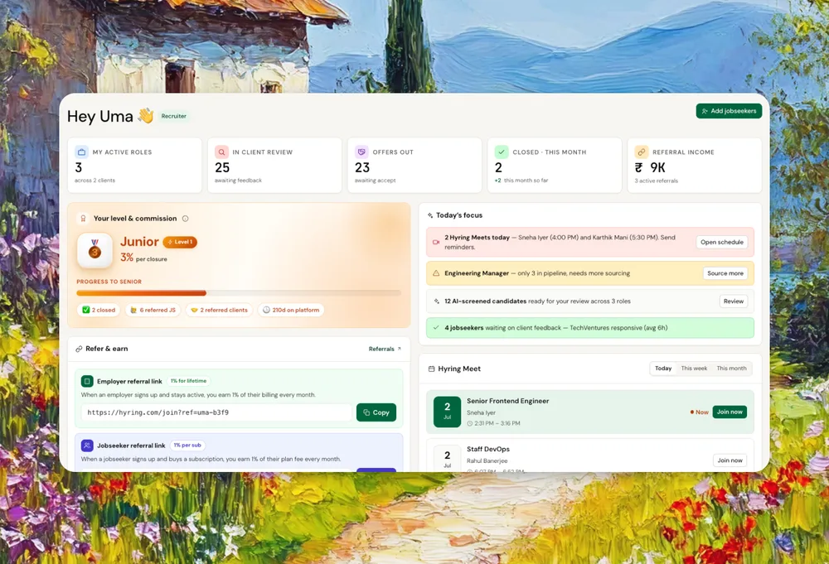Click the sparkle icon beside AI-screened candidates
The height and width of the screenshot is (564, 829).
pos(436,301)
